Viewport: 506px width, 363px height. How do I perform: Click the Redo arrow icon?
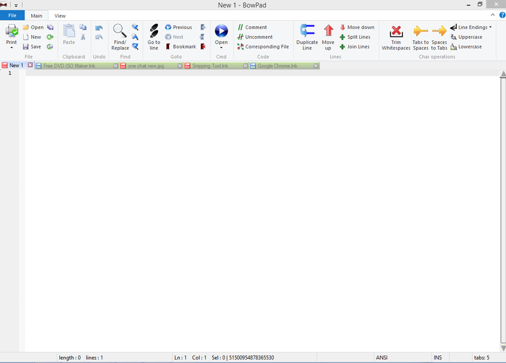point(99,37)
